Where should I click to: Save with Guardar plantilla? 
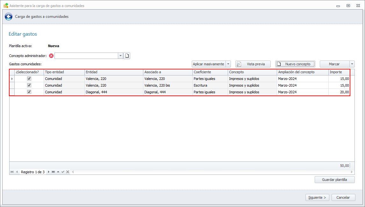(334, 180)
